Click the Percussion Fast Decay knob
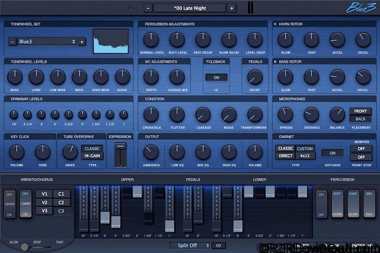The width and height of the screenshot is (380, 253). (203, 40)
